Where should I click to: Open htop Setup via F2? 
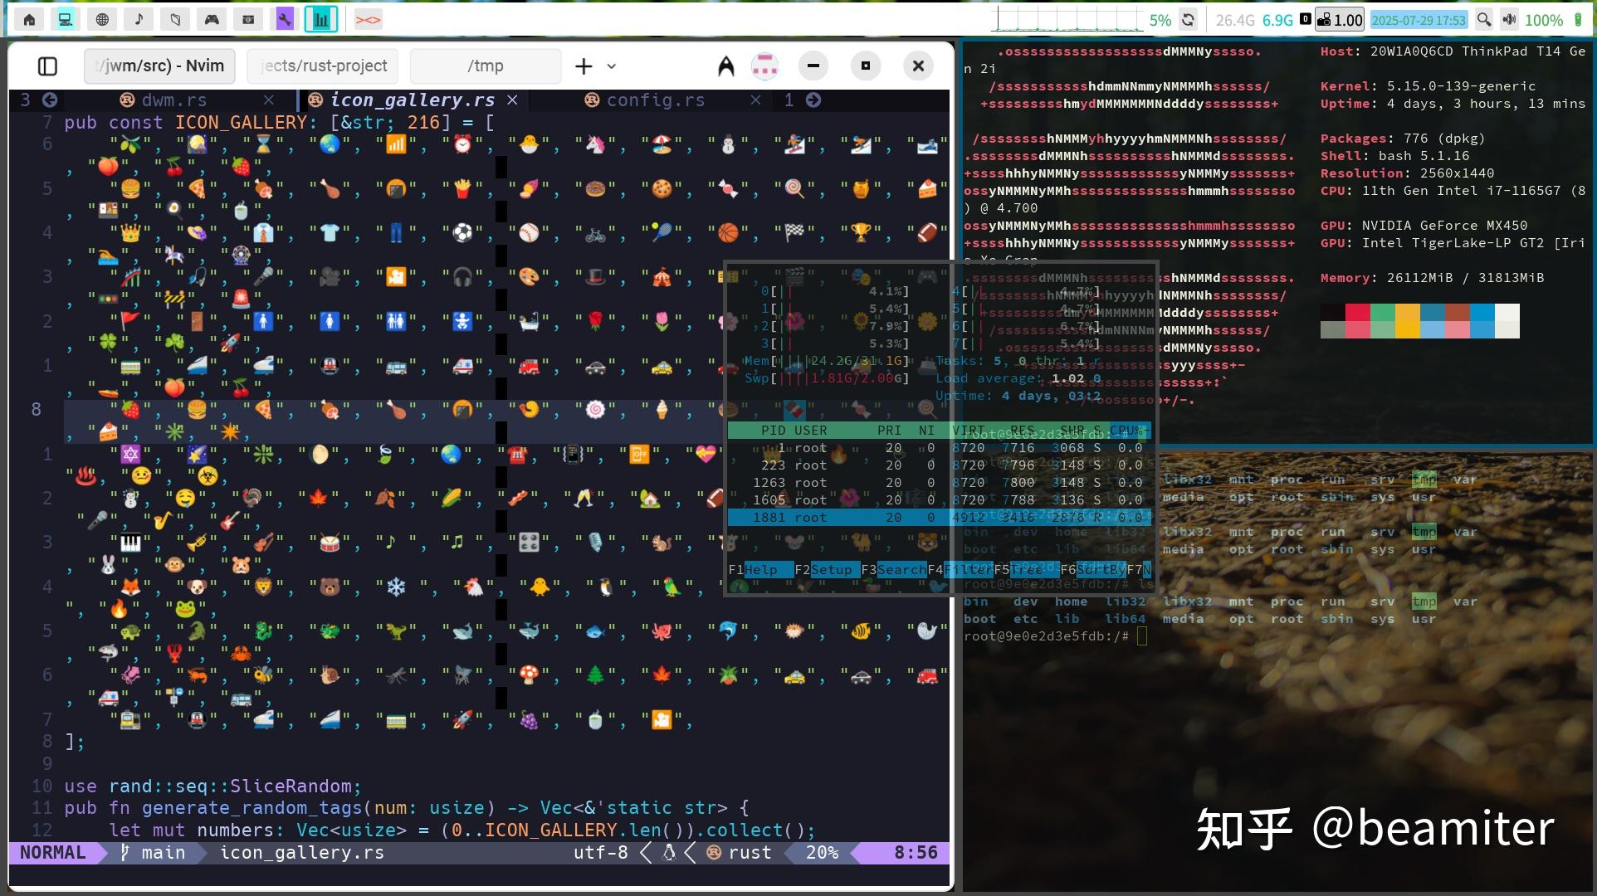[x=826, y=570]
